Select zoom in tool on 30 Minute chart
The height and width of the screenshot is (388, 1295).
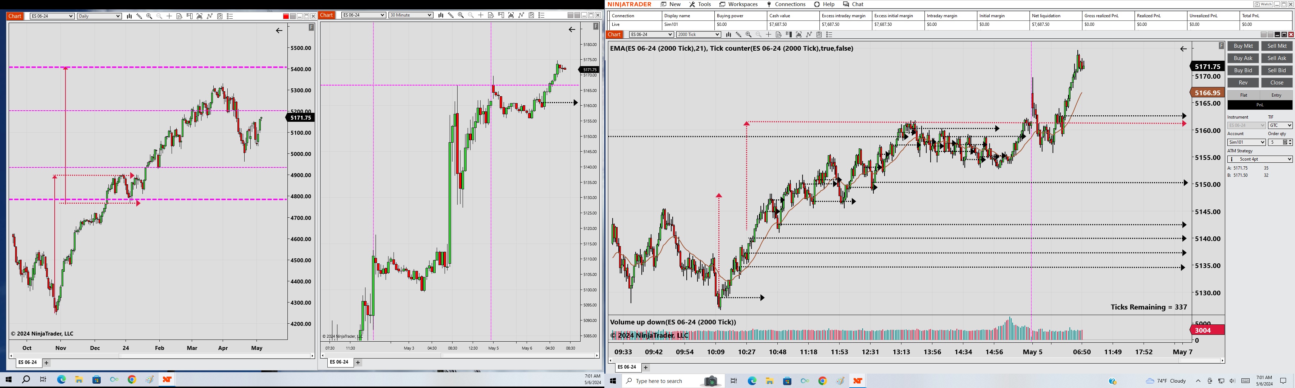[461, 15]
